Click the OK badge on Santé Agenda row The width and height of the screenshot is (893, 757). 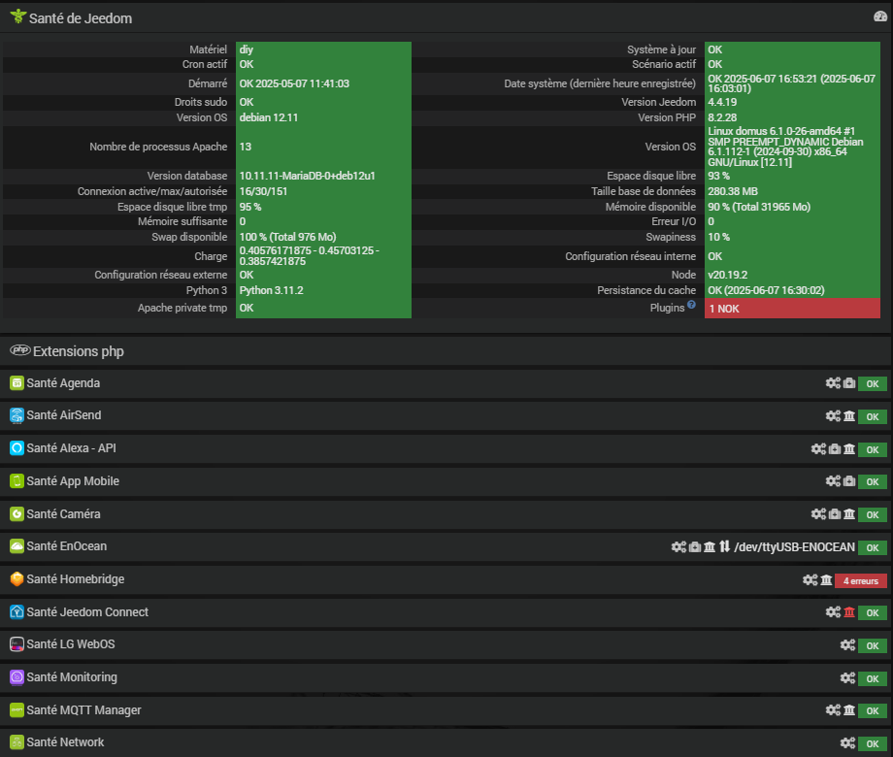(873, 384)
